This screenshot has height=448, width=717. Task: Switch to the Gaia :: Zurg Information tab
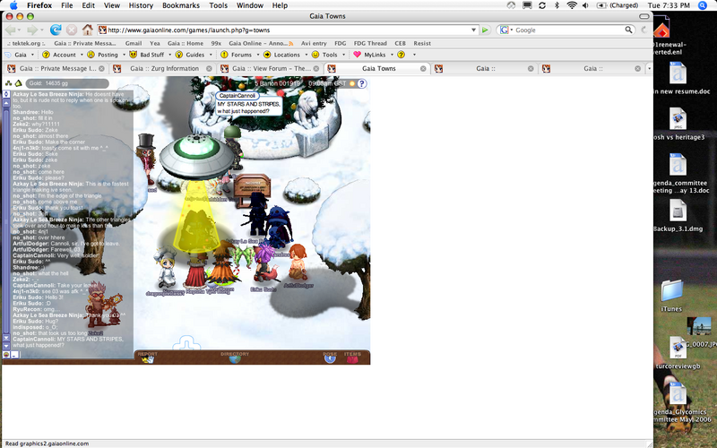click(x=163, y=69)
